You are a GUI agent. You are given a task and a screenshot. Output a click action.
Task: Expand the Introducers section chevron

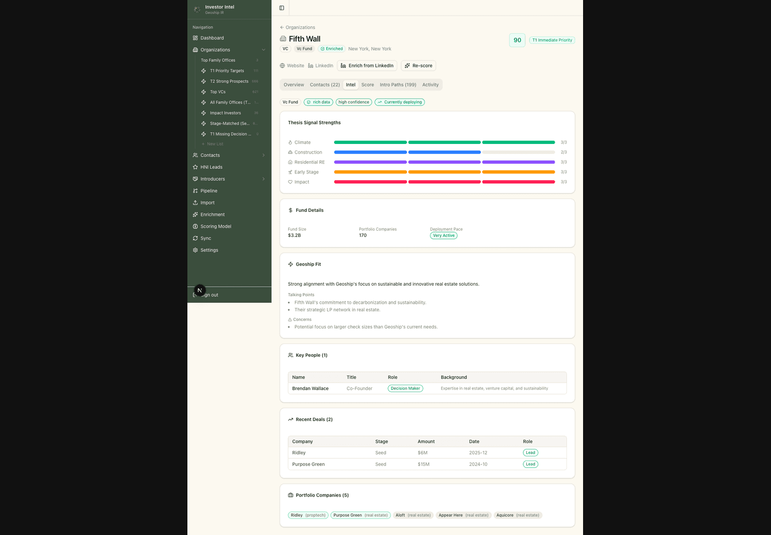coord(263,179)
